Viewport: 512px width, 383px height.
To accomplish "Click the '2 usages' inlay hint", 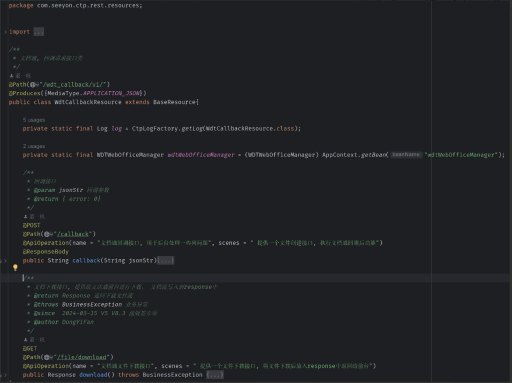I will point(34,146).
